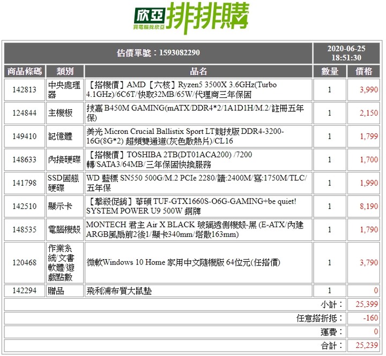Click the 飛利浦布質大鼠墊 product name
386x356 pixels.
[x=119, y=291]
